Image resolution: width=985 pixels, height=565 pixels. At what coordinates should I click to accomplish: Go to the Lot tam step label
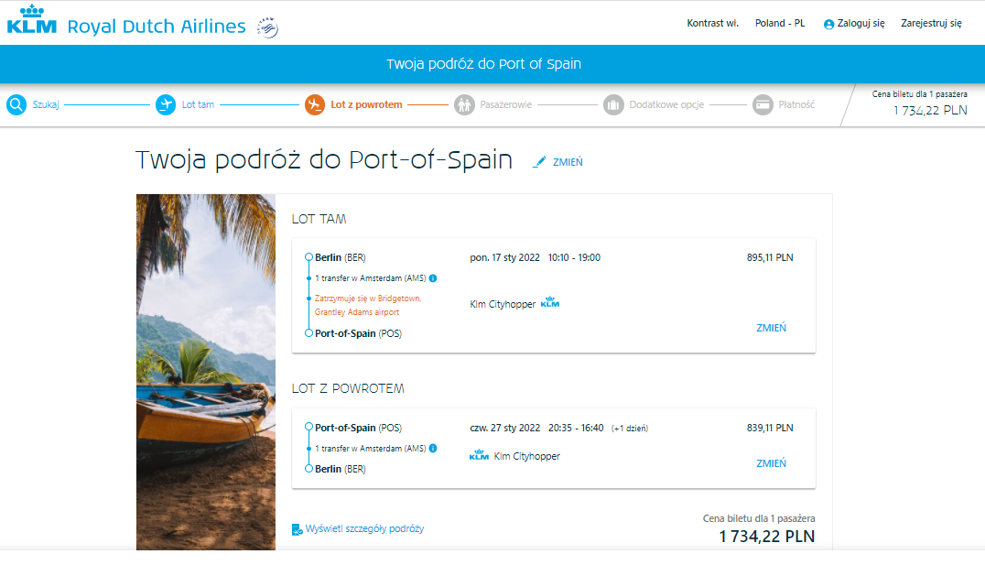[x=198, y=104]
